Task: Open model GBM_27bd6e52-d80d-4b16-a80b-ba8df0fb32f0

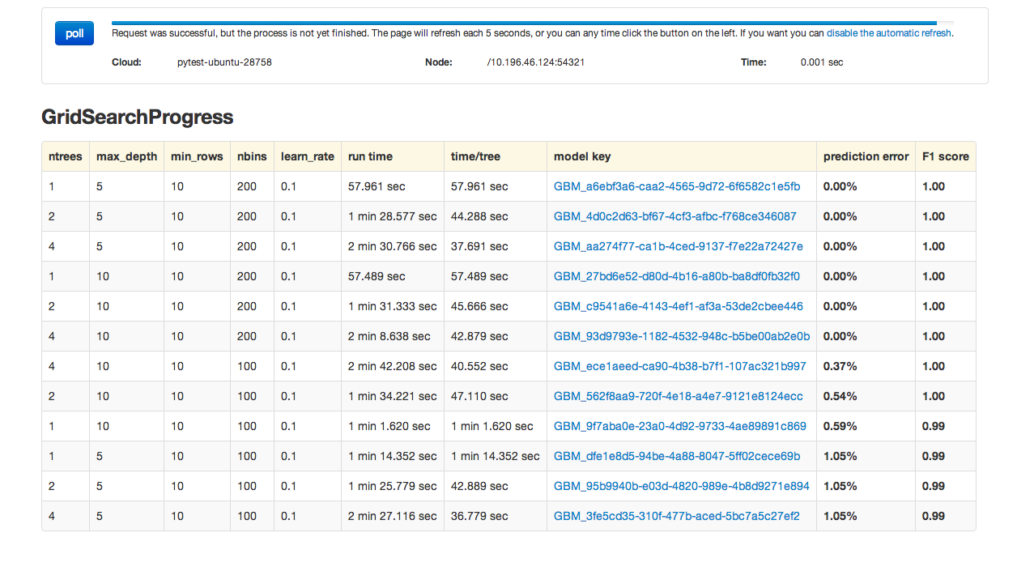Action: [676, 276]
